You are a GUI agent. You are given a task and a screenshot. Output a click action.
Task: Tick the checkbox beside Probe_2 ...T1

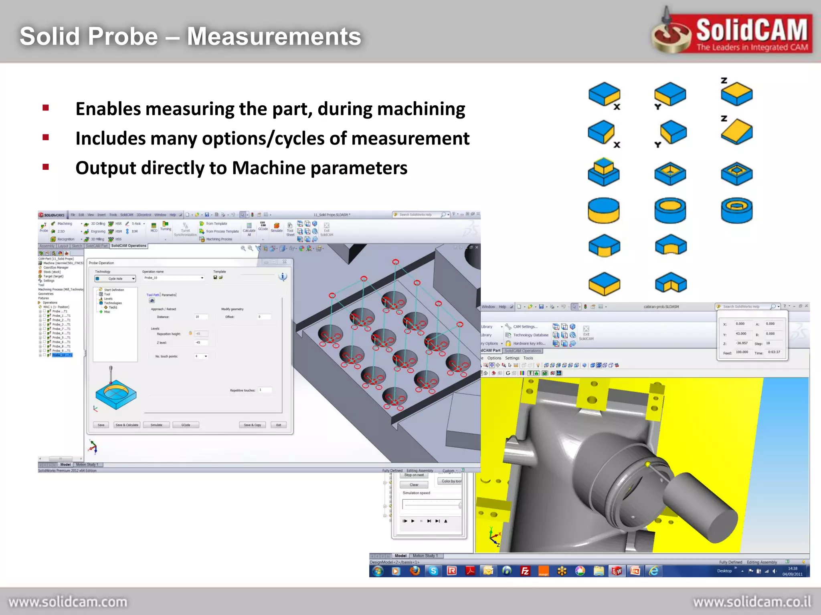pos(45,320)
